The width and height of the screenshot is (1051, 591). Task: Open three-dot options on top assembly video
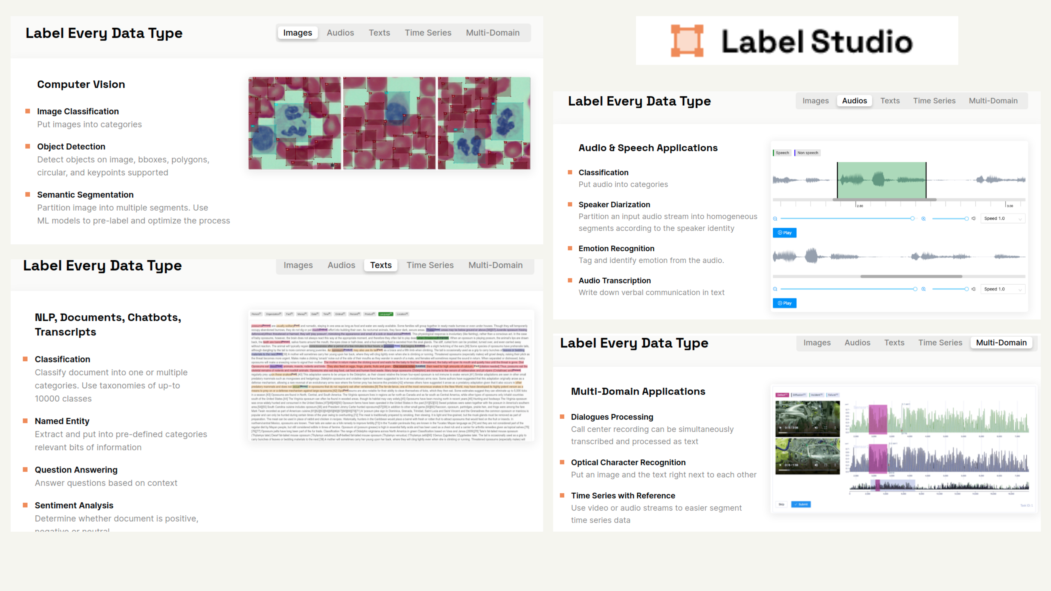click(x=835, y=428)
